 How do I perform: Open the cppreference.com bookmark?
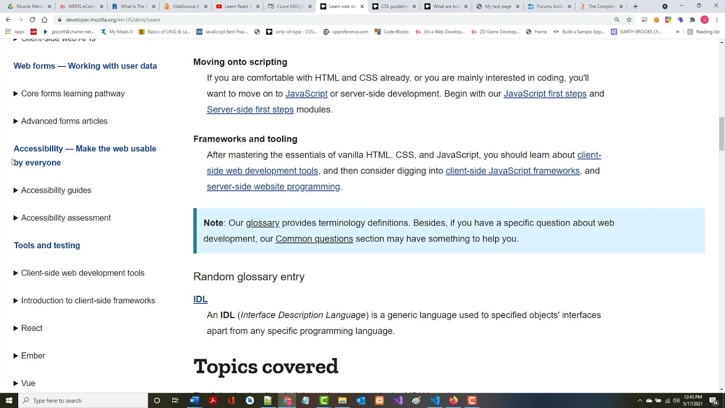click(x=346, y=32)
